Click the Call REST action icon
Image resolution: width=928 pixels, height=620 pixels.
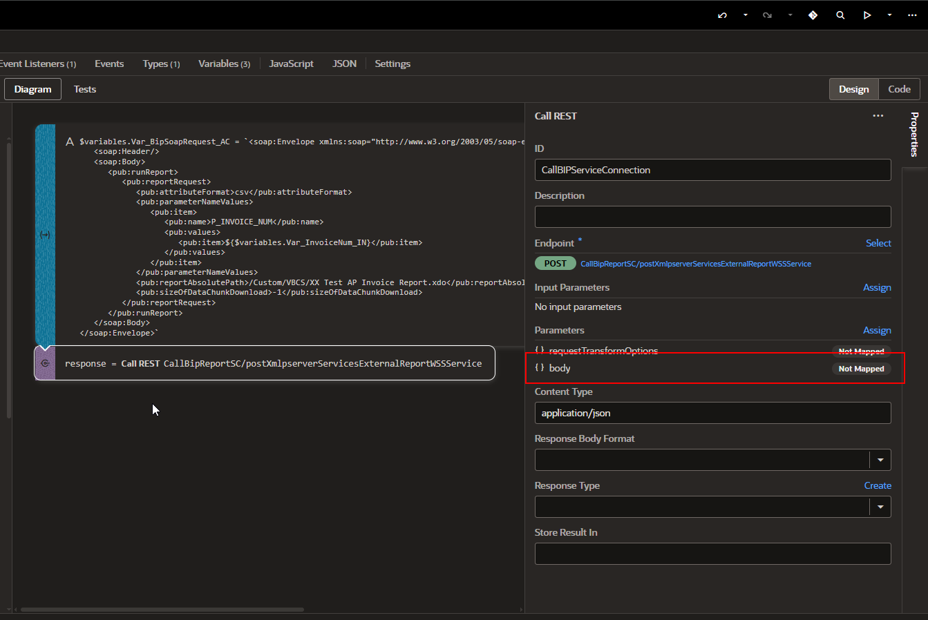(x=45, y=363)
